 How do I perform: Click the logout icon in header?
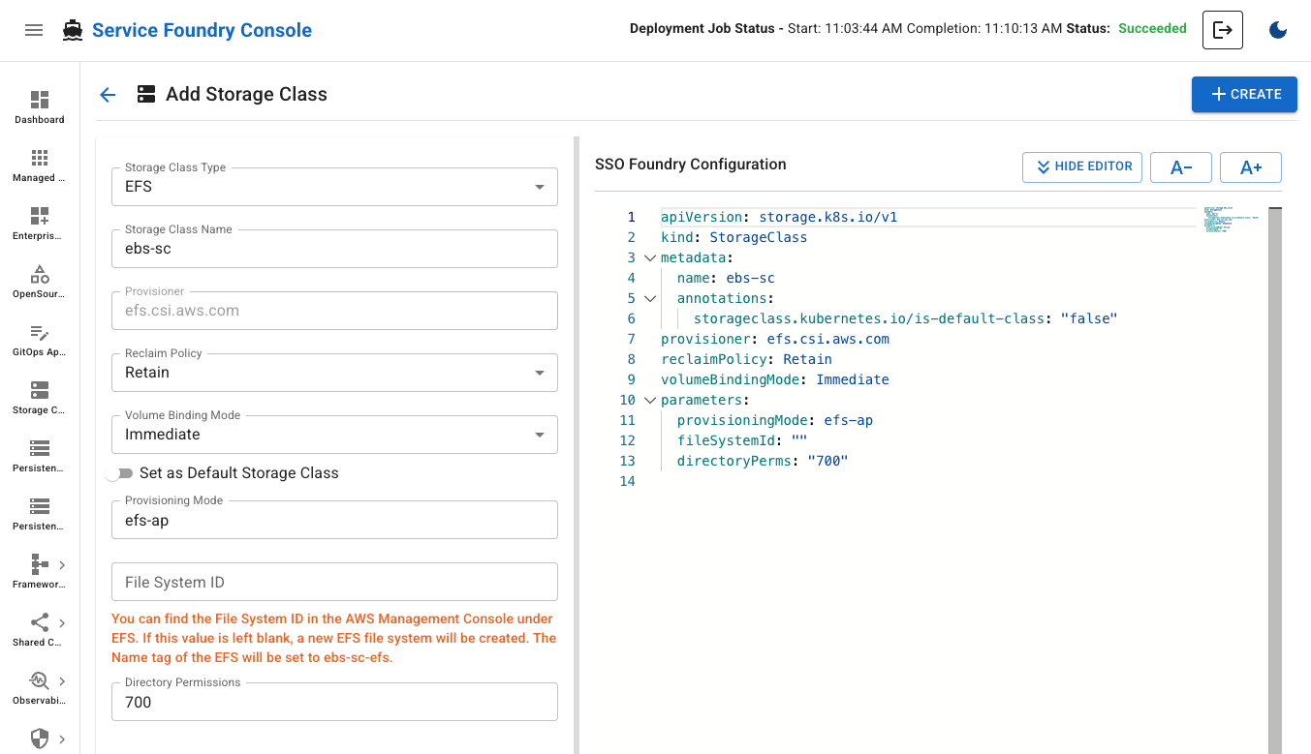[1222, 30]
